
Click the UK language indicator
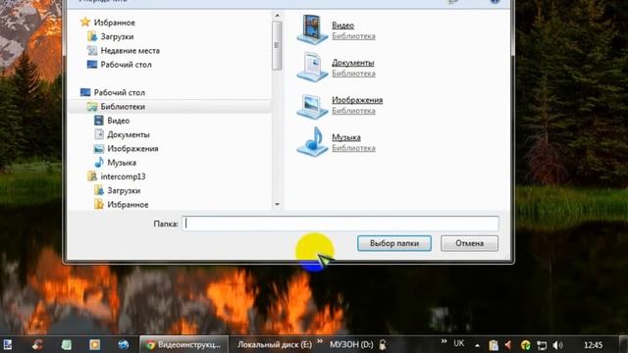459,343
